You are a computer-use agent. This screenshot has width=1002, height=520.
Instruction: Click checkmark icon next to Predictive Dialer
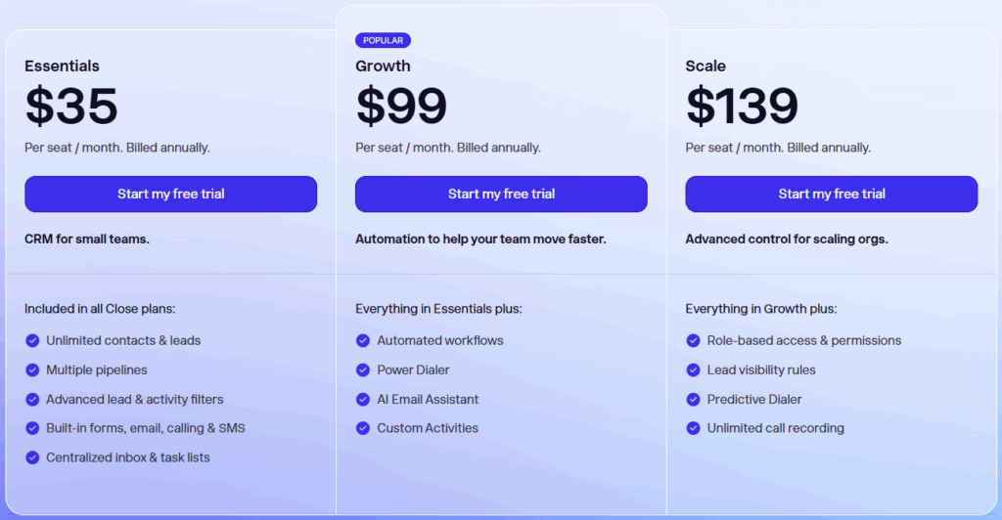(694, 399)
